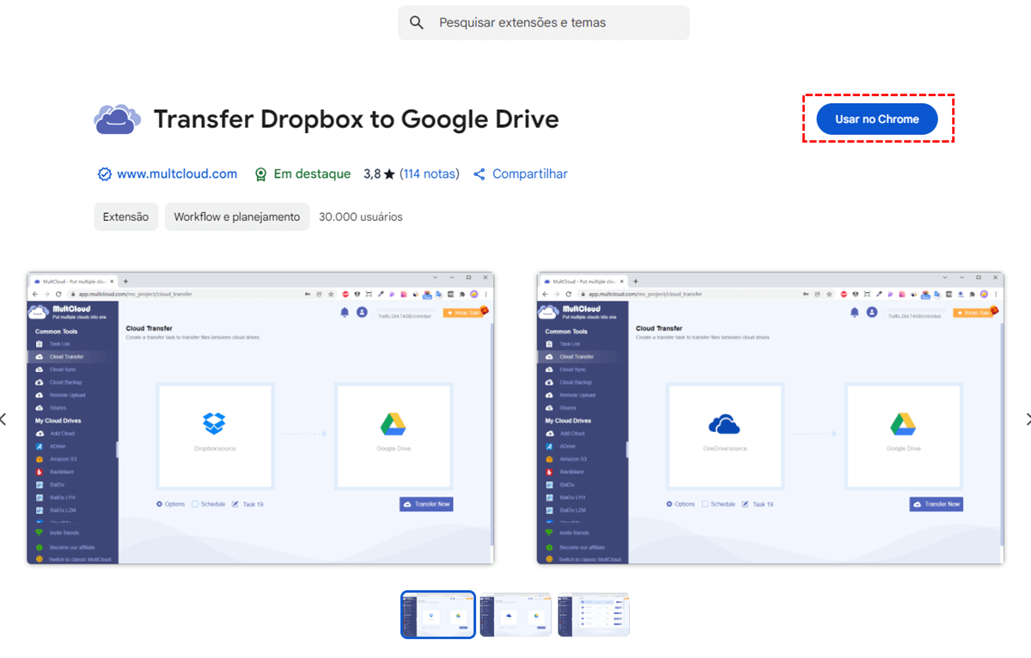Install with the Usar no Chrome button

tap(877, 119)
